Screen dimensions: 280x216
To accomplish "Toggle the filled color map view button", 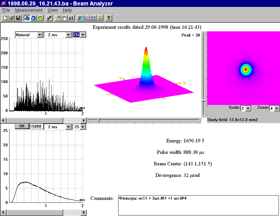I will click(x=27, y=18).
